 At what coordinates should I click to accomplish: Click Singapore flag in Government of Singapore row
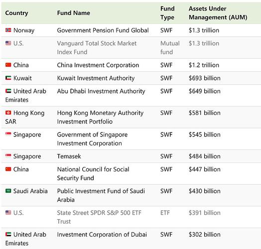tap(8, 134)
